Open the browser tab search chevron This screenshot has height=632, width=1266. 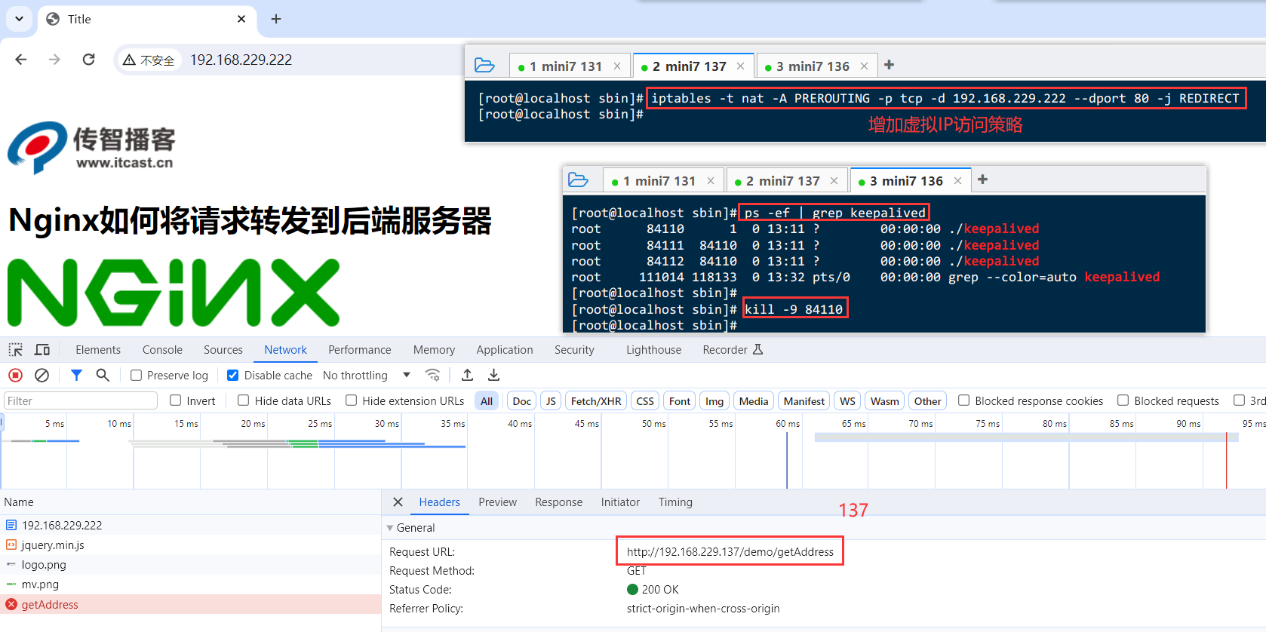[19, 19]
